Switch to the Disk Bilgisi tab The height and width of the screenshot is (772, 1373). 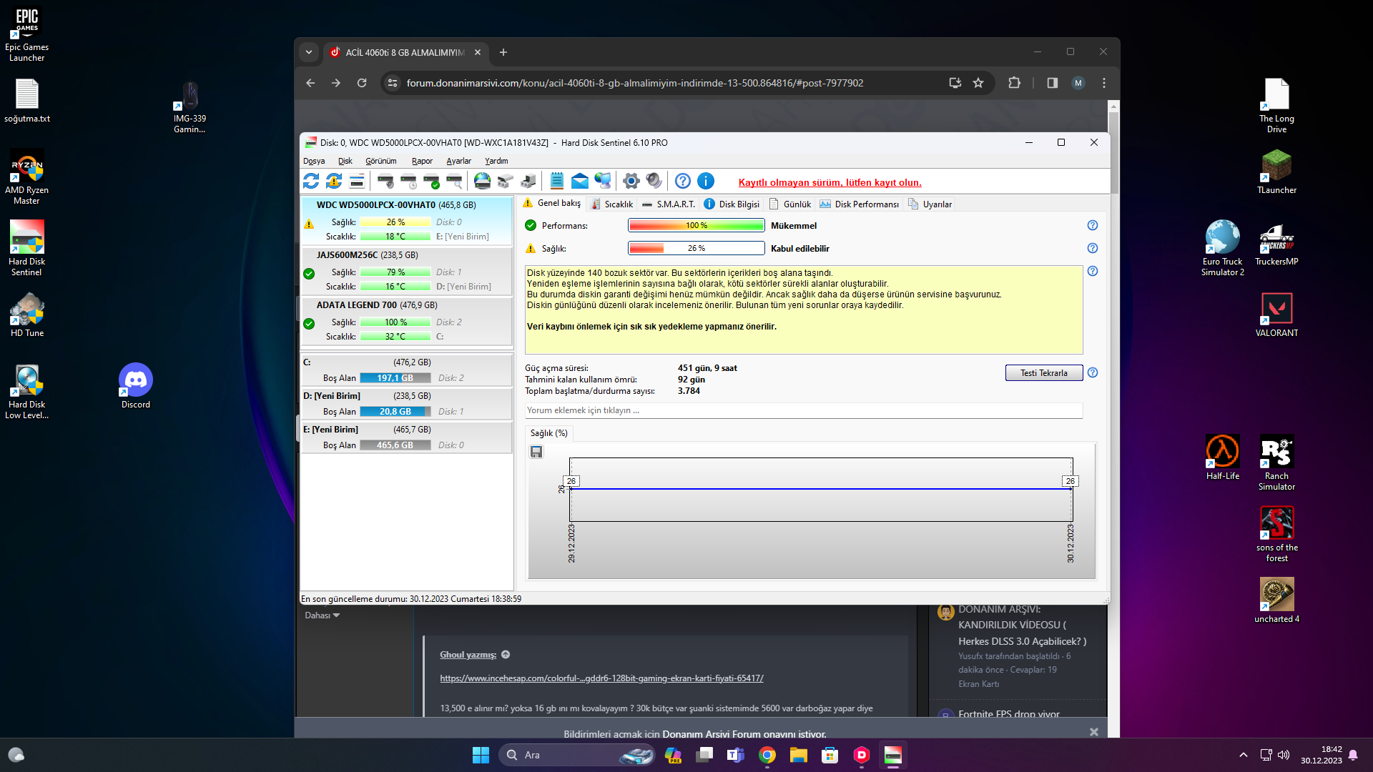click(x=732, y=204)
